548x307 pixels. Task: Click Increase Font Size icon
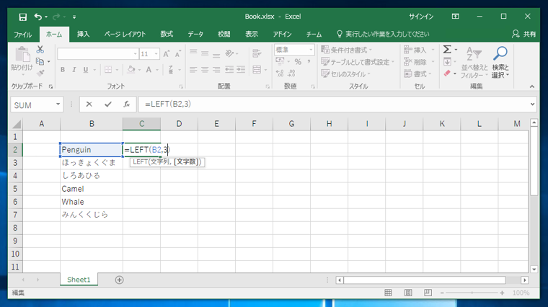point(167,54)
